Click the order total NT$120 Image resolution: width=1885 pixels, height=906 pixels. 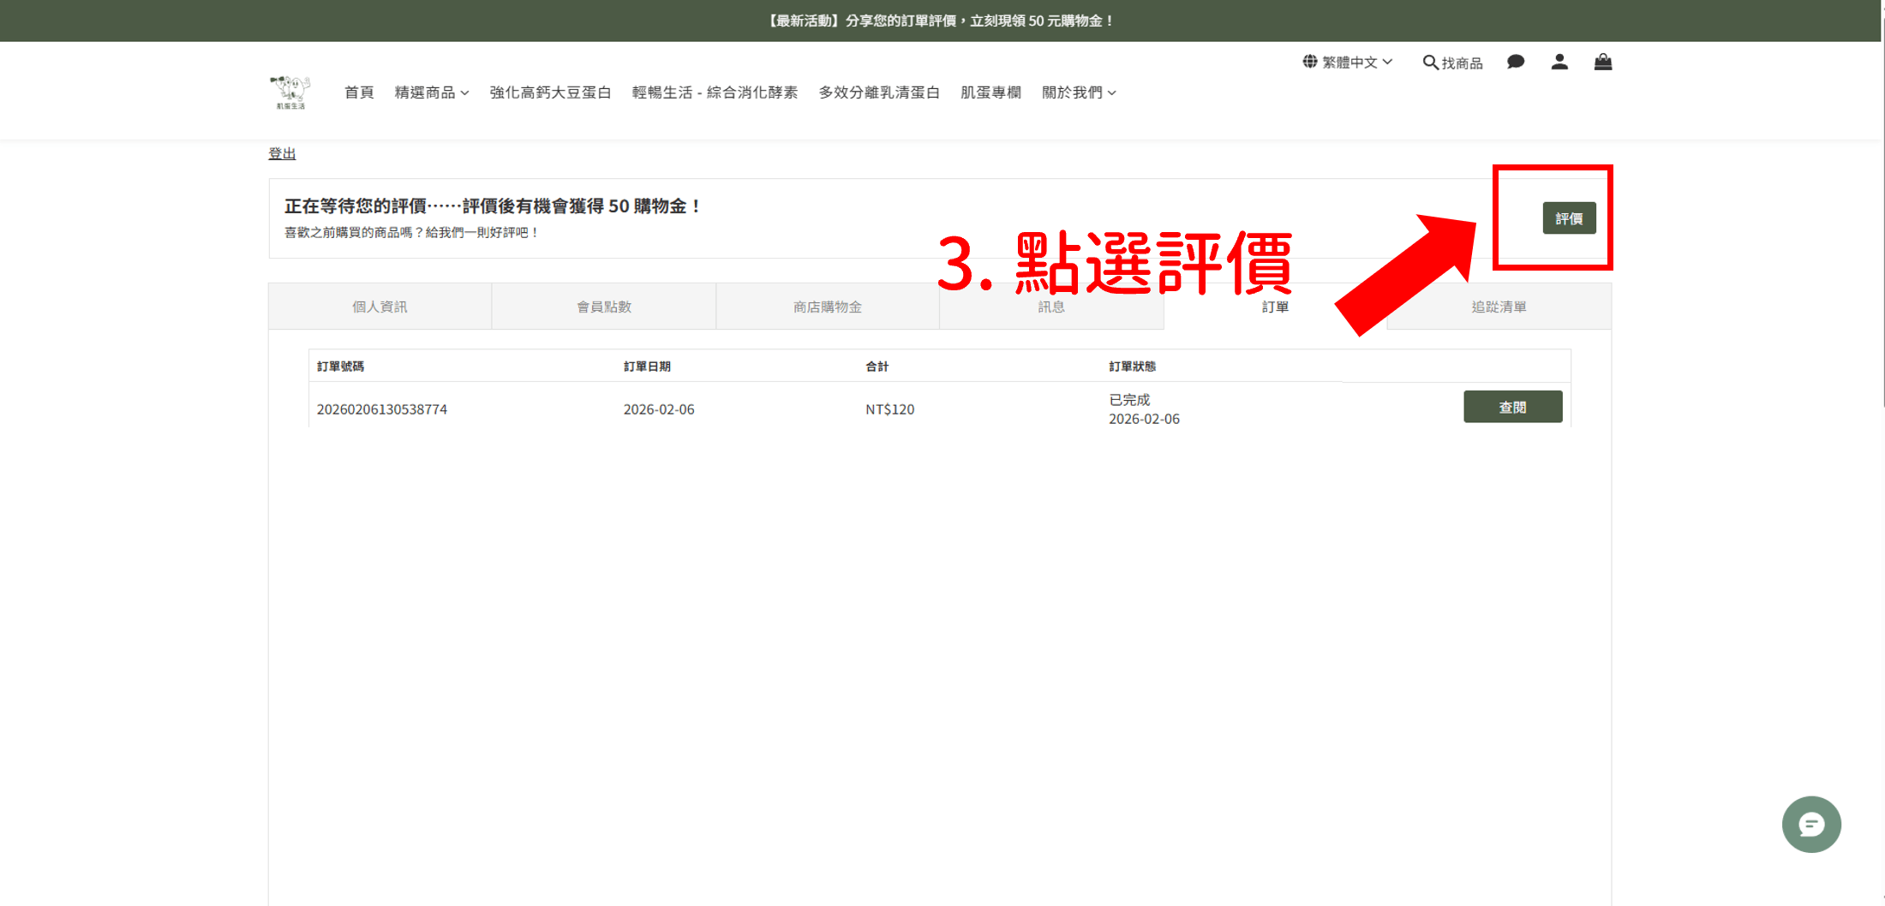[x=890, y=409]
